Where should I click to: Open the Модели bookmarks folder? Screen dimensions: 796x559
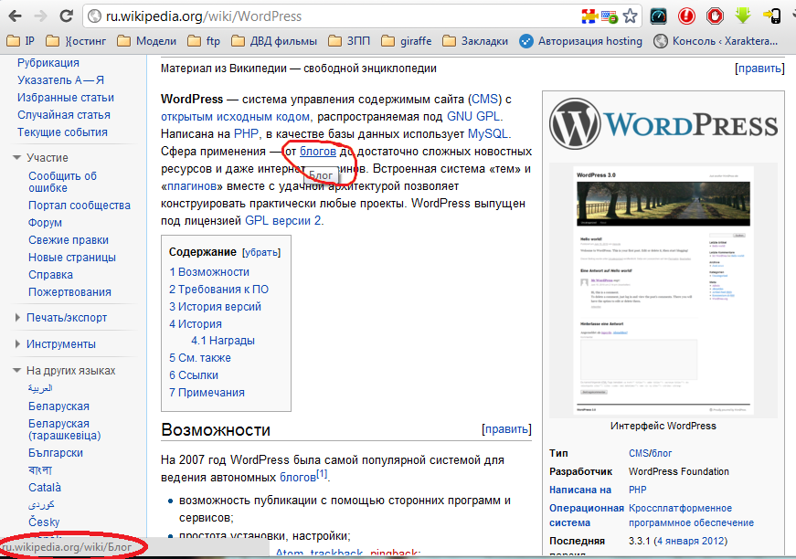click(x=147, y=41)
